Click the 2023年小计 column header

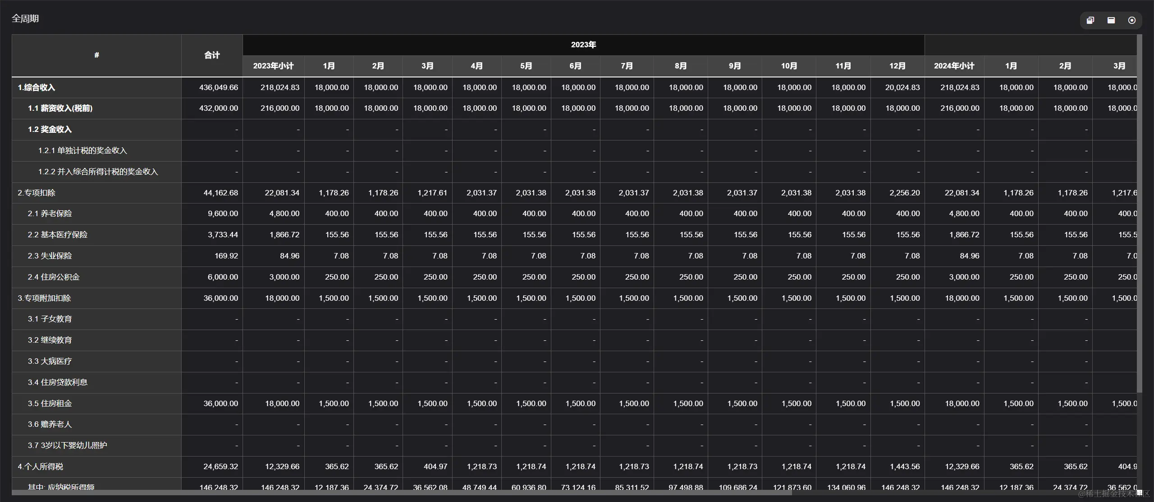[273, 66]
